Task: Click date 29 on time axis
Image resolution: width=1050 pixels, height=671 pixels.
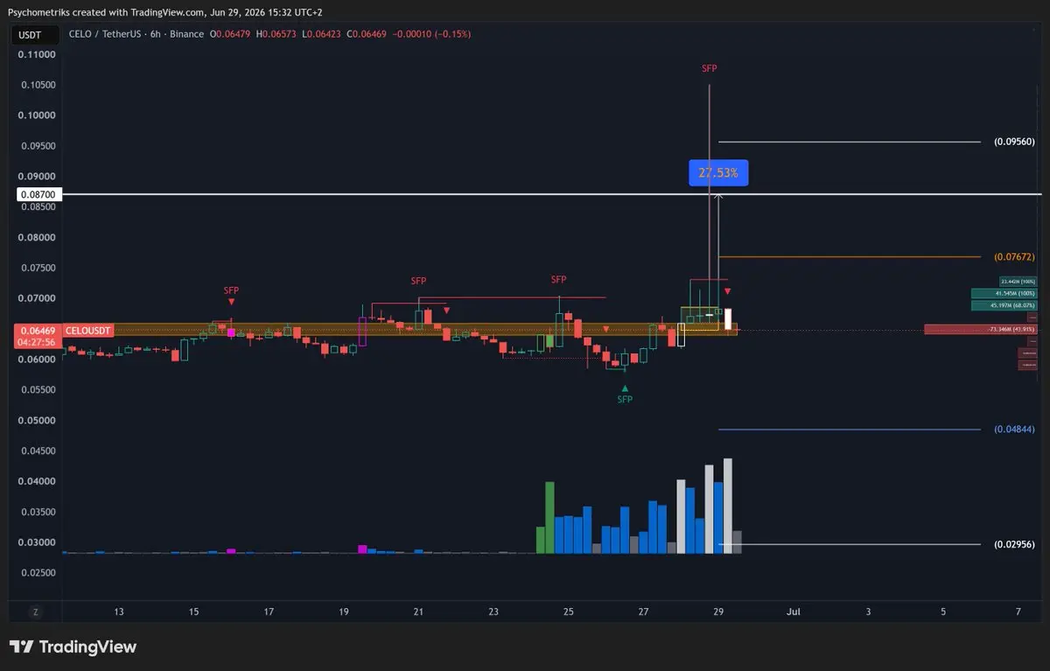Action: pyautogui.click(x=718, y=612)
